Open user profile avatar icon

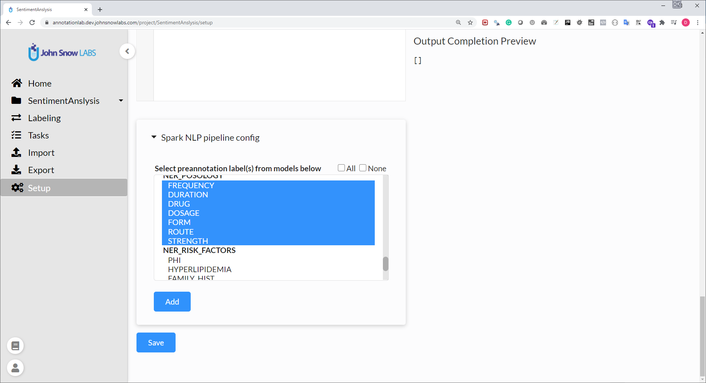pos(15,368)
